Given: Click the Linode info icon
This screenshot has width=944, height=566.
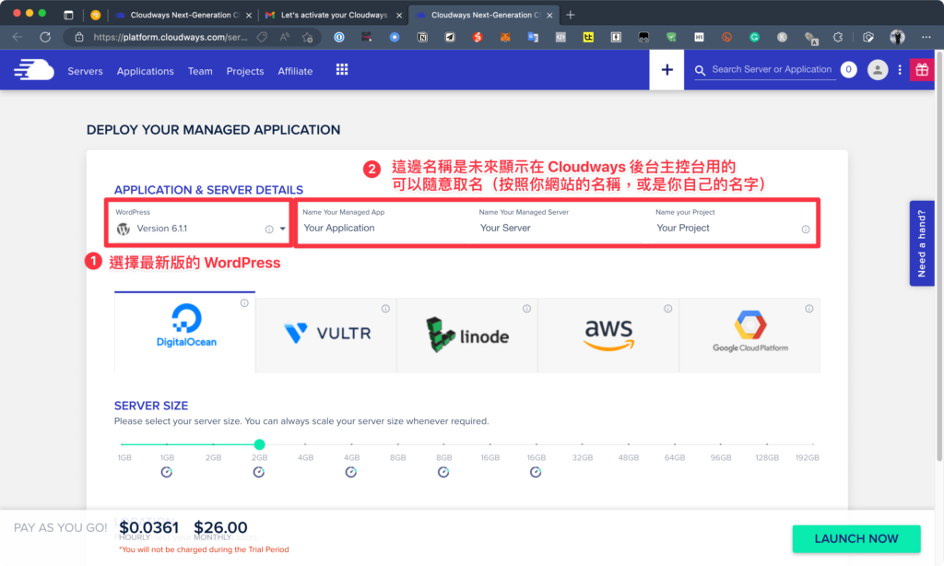Looking at the screenshot, I should click(526, 308).
